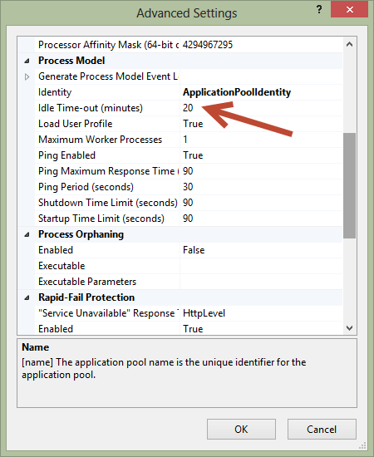Click the scroll up arrow
374x457 pixels.
pos(349,44)
